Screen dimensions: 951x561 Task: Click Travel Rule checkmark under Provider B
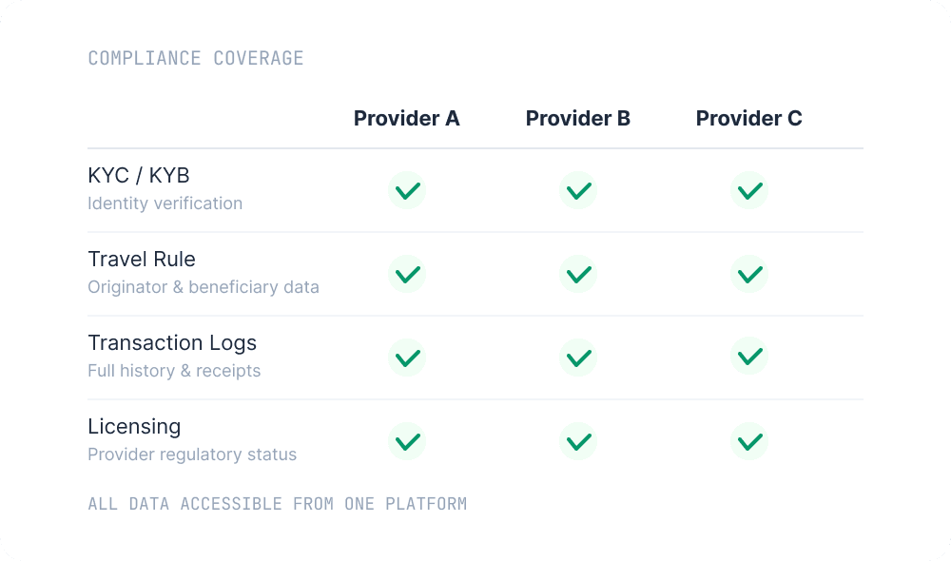pos(578,274)
